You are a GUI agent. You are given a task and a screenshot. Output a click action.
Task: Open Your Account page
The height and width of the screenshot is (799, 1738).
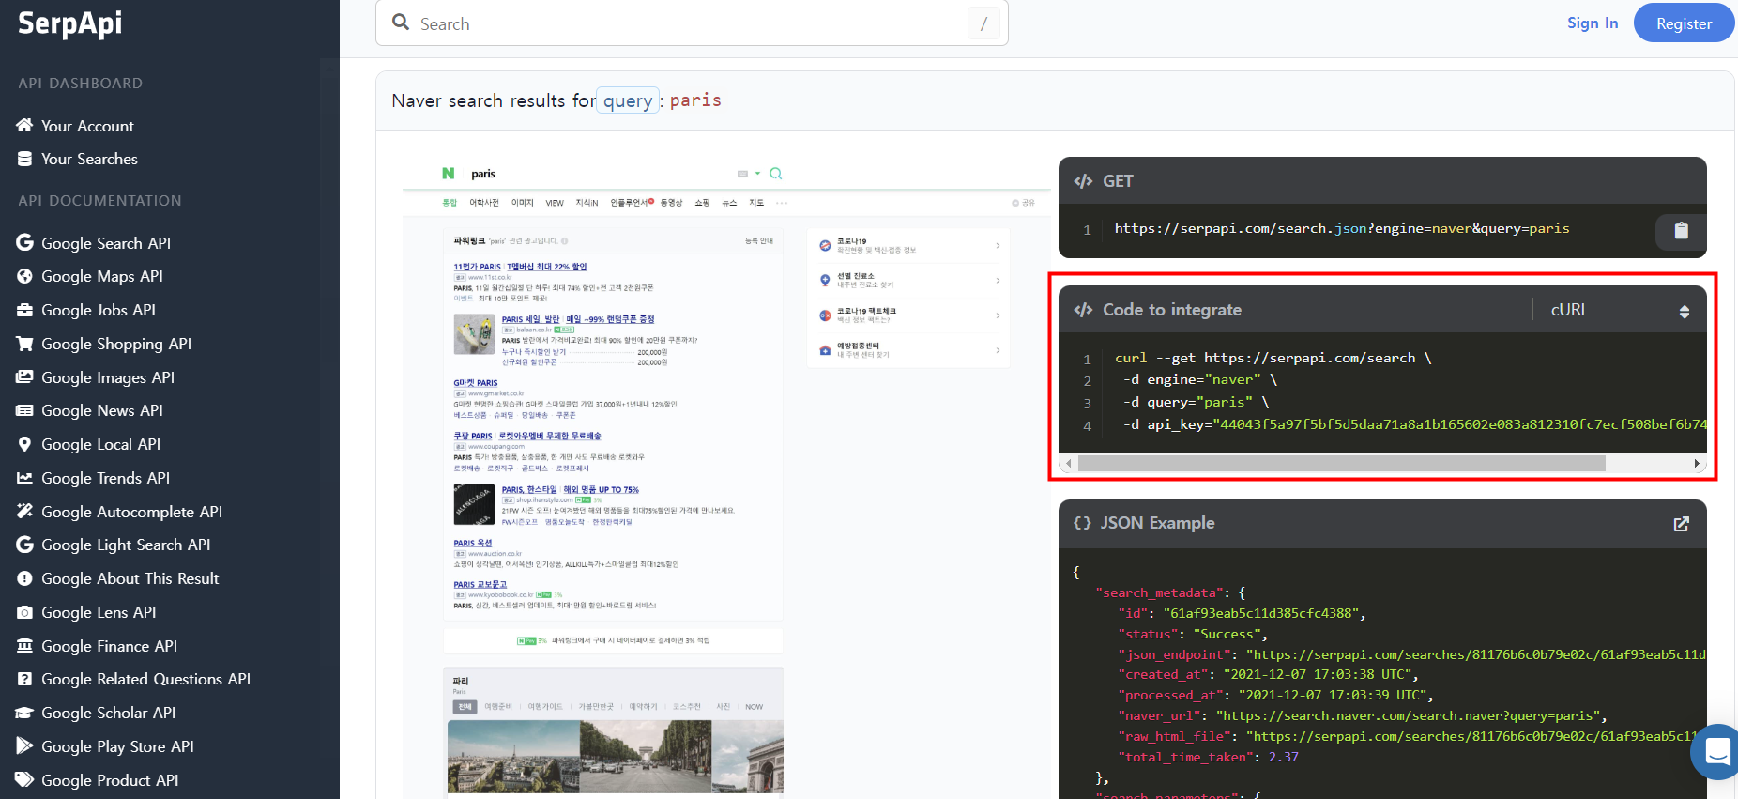pos(87,126)
